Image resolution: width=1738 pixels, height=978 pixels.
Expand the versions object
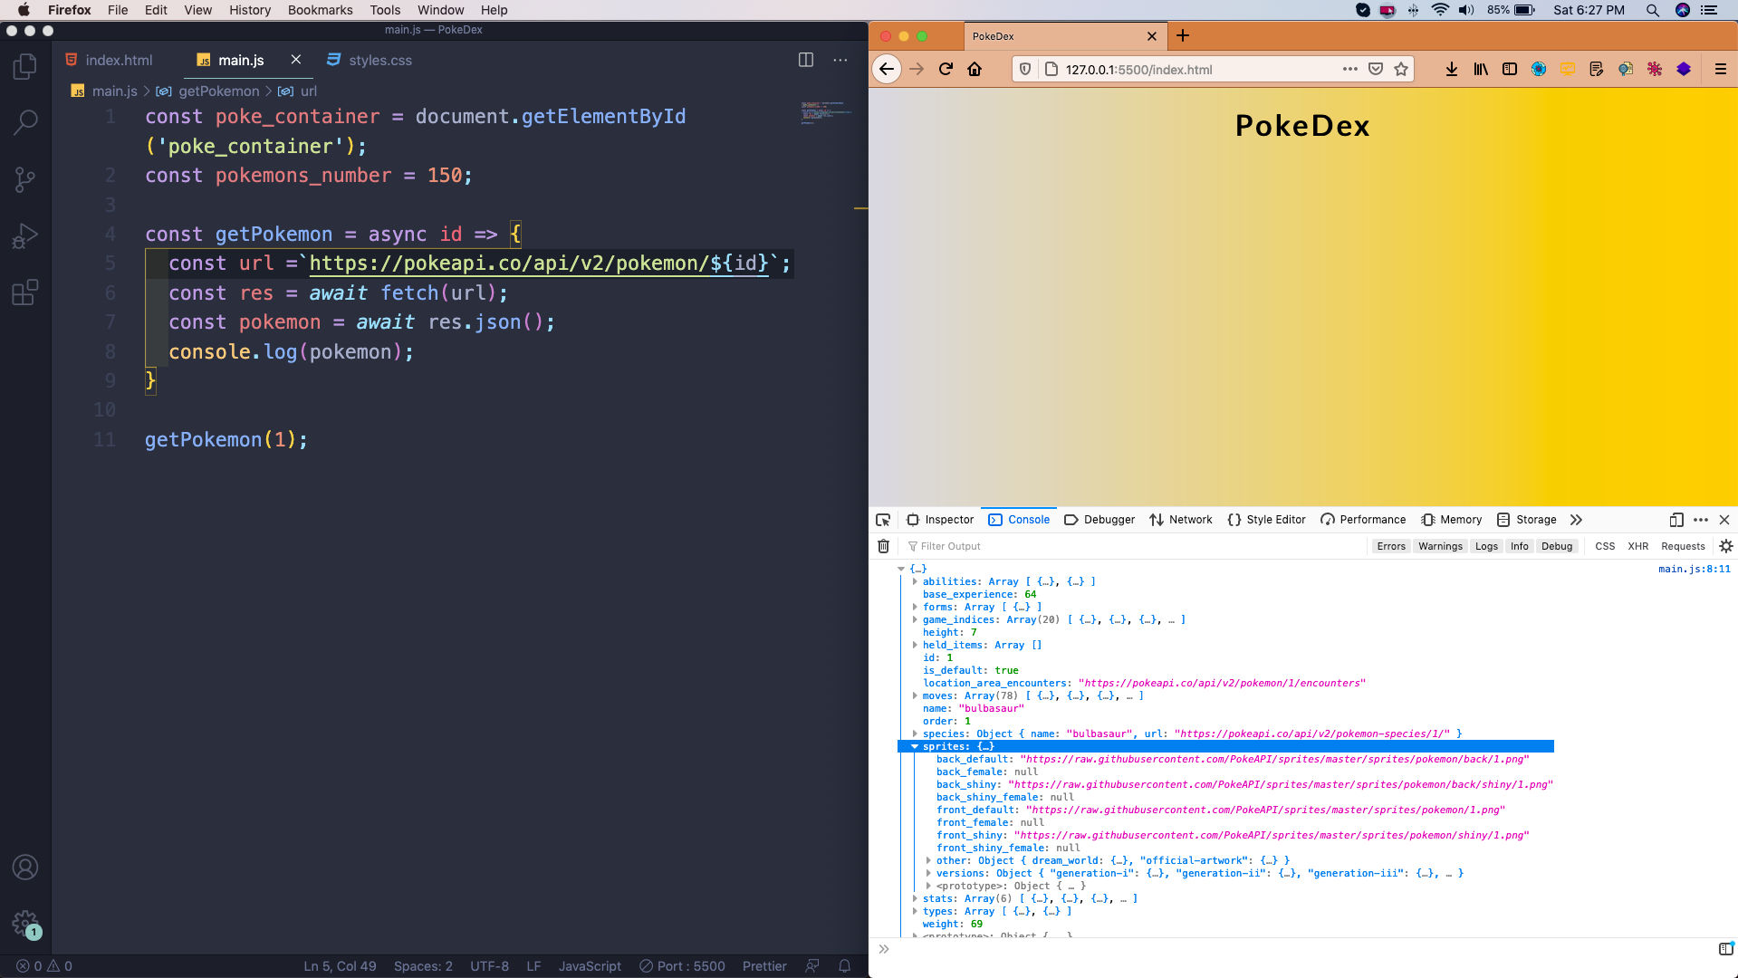point(928,873)
